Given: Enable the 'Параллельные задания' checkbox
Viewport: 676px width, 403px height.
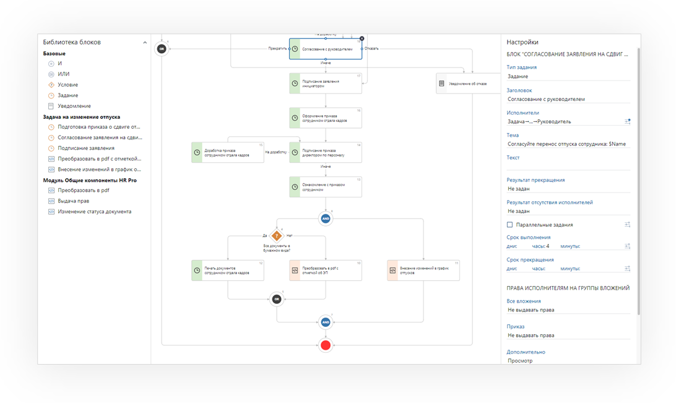Looking at the screenshot, I should pyautogui.click(x=510, y=225).
